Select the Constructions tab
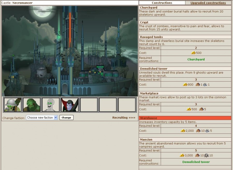233x170 pixels. (162, 3)
